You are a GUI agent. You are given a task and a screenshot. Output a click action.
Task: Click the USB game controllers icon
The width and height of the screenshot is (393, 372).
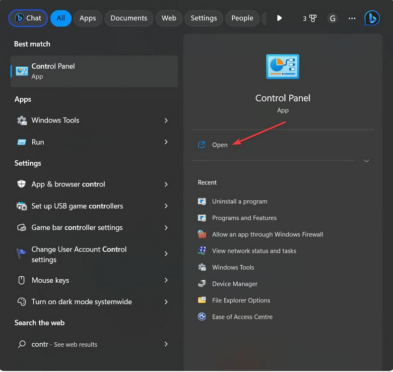click(x=21, y=206)
